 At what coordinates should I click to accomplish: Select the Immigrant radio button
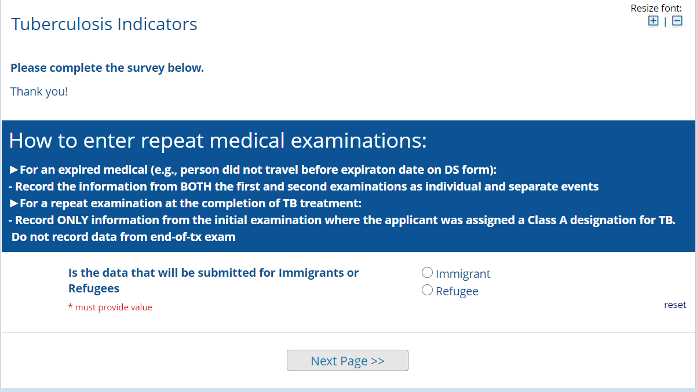(428, 273)
